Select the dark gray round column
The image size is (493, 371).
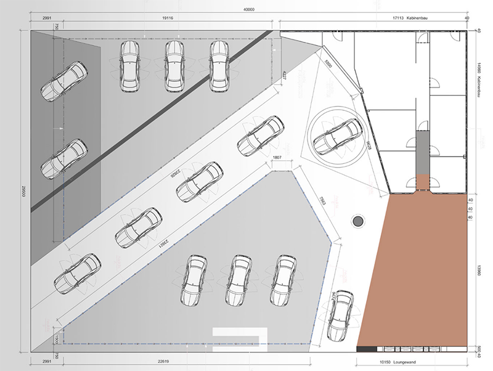point(357,220)
